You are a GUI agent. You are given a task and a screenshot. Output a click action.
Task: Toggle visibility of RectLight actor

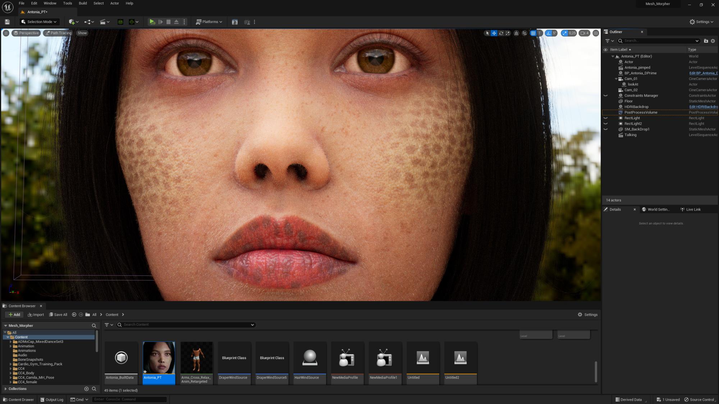coord(605,118)
